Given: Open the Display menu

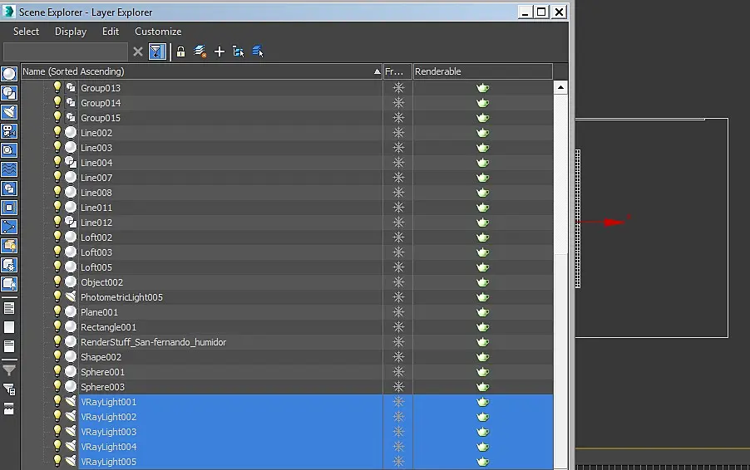Looking at the screenshot, I should pyautogui.click(x=71, y=32).
